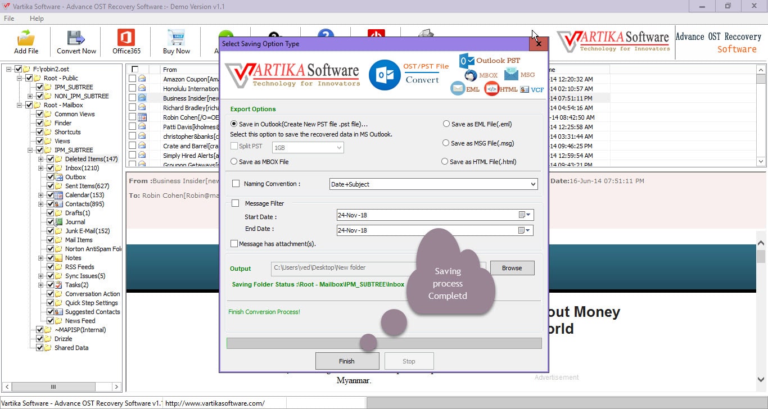Click the Buy Now shopping cart icon
This screenshot has height=409, width=768.
(x=176, y=38)
